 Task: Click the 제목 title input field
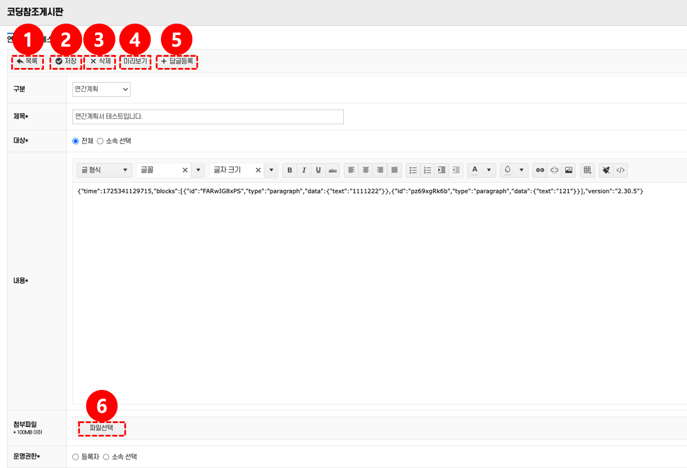(208, 117)
